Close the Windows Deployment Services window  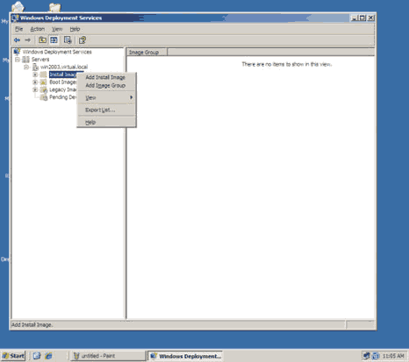coord(371,18)
